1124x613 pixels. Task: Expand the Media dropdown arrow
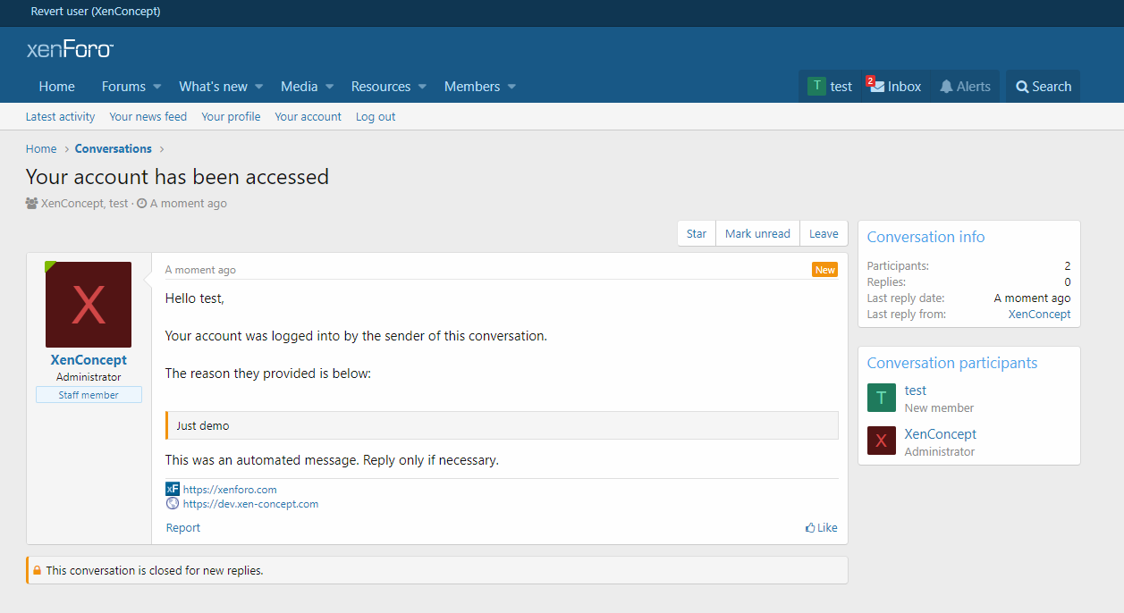[x=329, y=87]
